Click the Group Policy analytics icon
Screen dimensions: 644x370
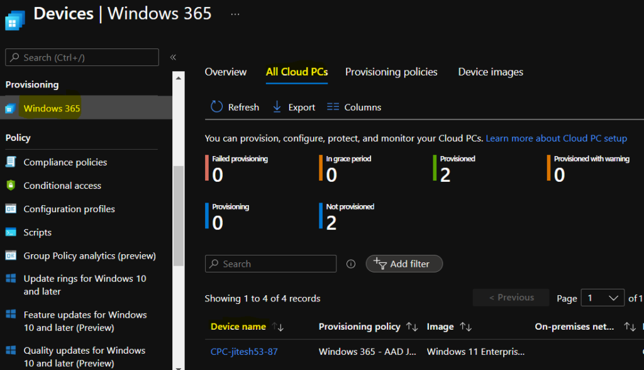point(11,255)
